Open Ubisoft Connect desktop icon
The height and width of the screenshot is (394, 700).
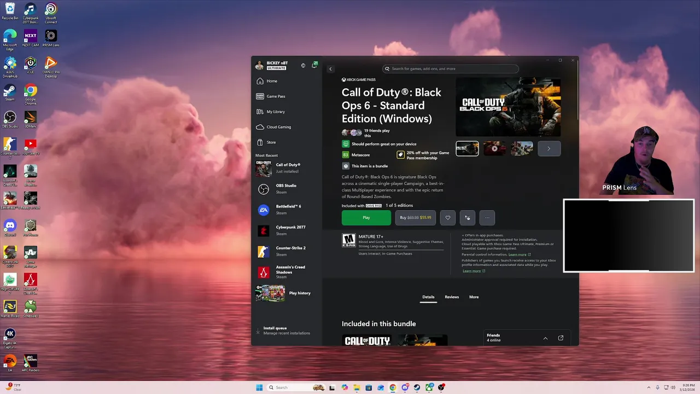click(51, 13)
